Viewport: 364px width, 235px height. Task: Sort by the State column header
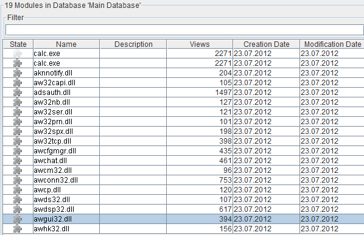coord(18,44)
